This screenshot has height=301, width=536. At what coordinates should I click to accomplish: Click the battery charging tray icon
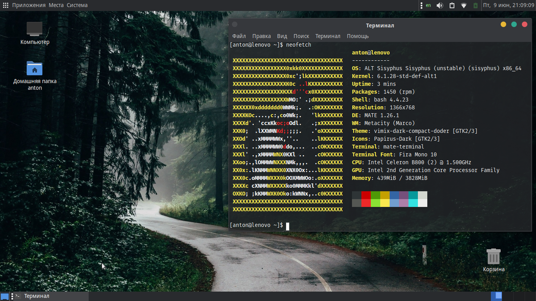pos(476,5)
